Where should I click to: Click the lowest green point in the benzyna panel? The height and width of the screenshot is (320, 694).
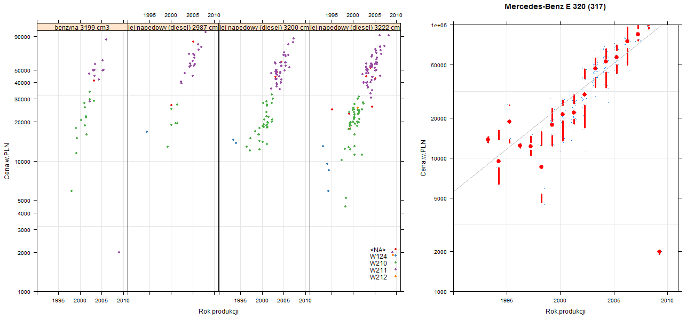tap(72, 191)
